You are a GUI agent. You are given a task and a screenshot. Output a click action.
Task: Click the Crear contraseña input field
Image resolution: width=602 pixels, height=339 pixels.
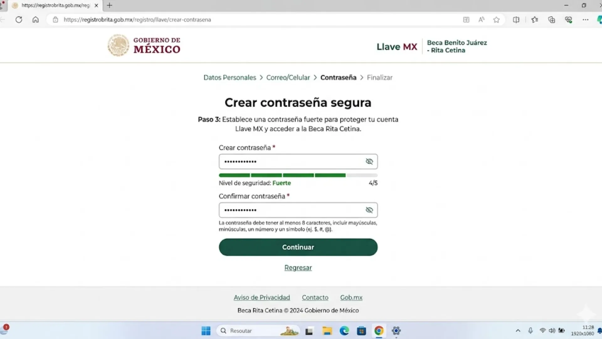click(298, 162)
